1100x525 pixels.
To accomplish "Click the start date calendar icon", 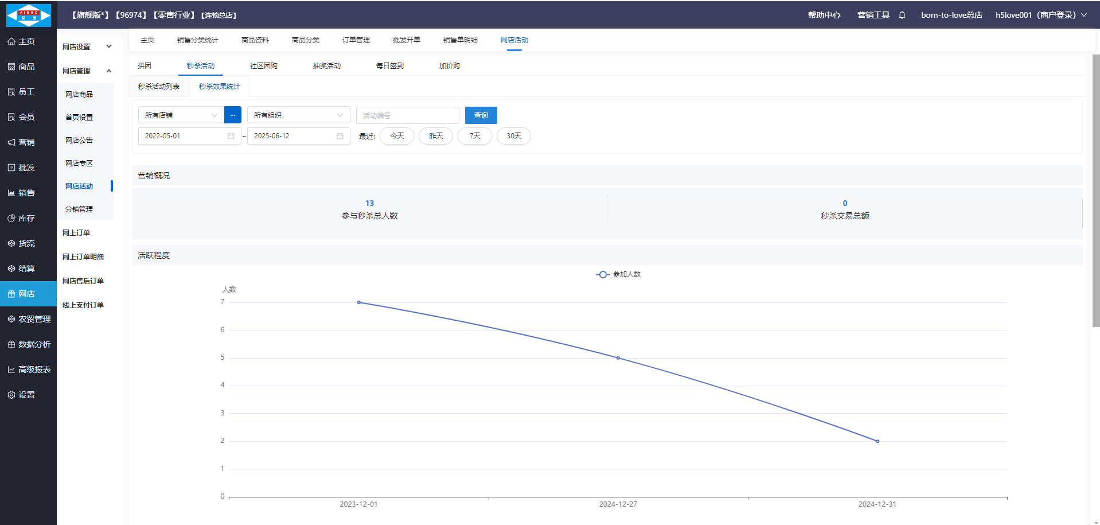I will pos(231,136).
